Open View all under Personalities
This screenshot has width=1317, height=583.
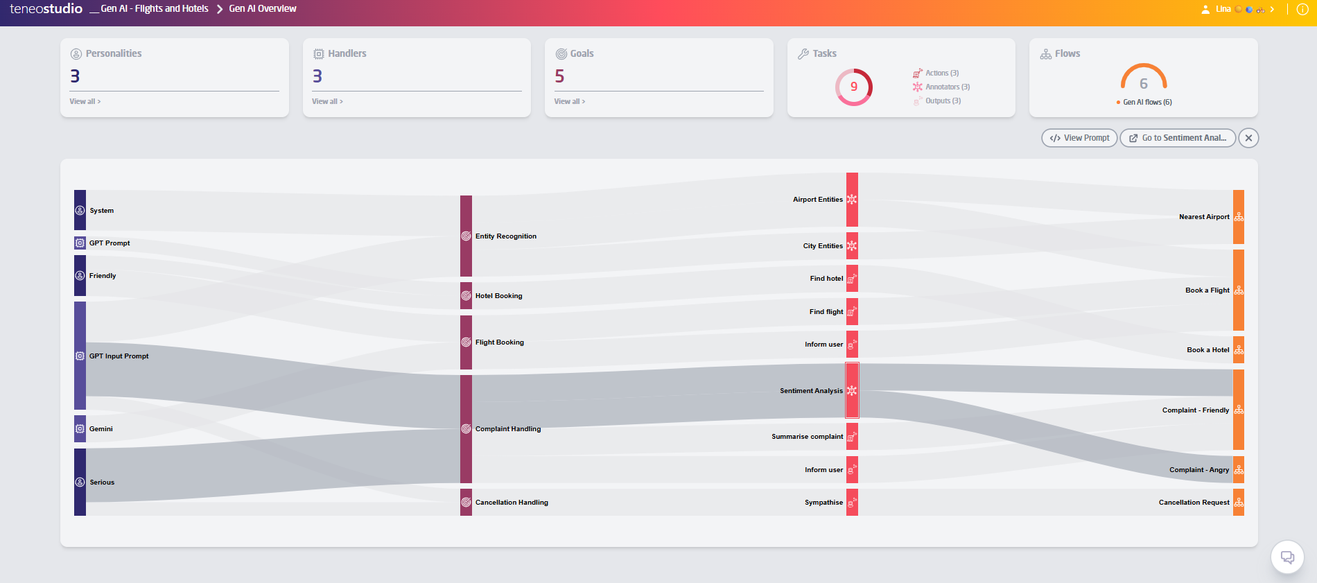point(85,101)
